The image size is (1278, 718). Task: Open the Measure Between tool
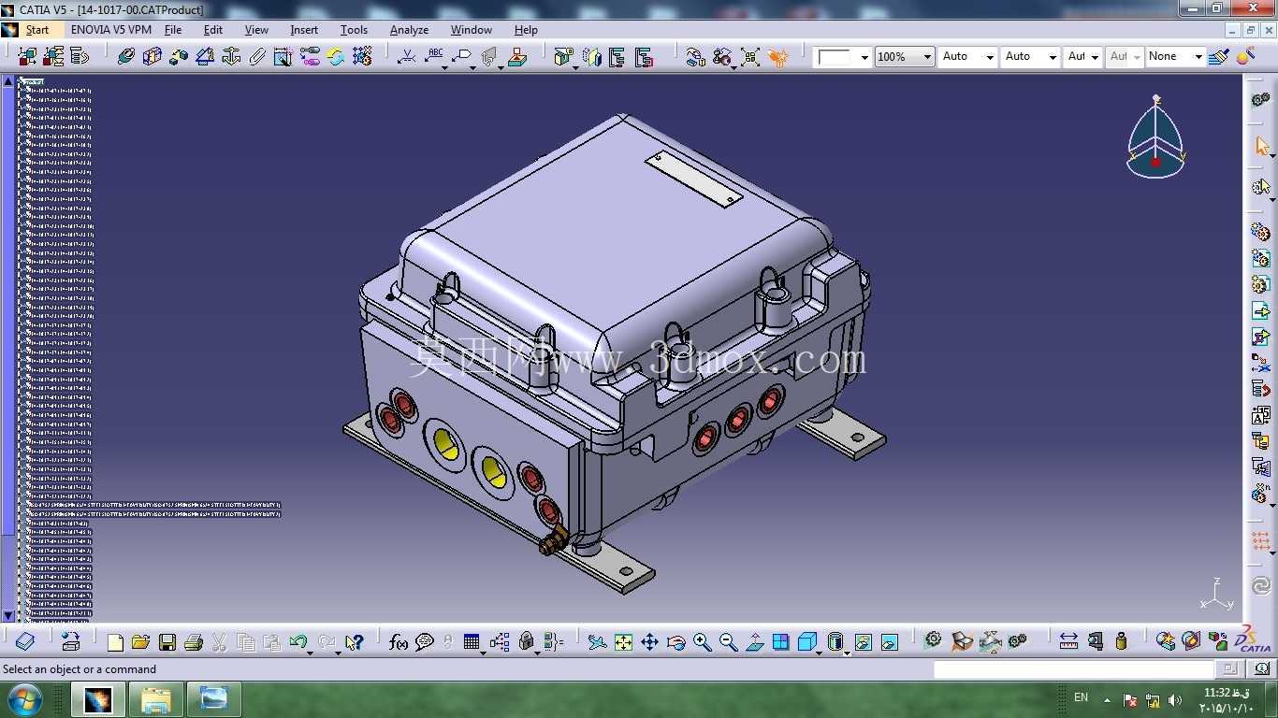pos(1068,641)
